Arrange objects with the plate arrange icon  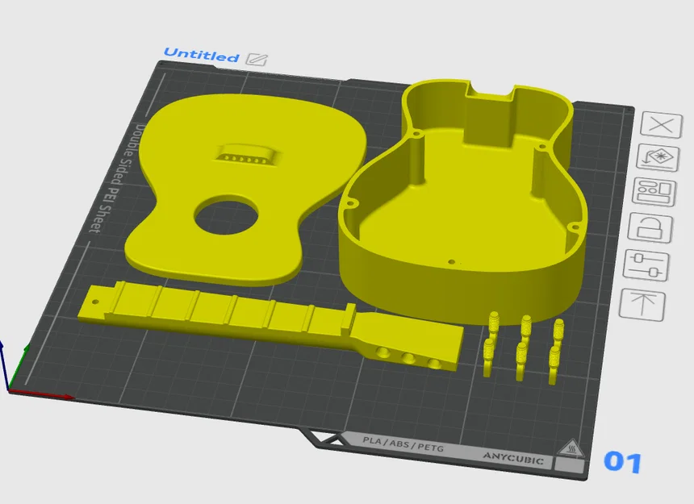[x=654, y=192]
